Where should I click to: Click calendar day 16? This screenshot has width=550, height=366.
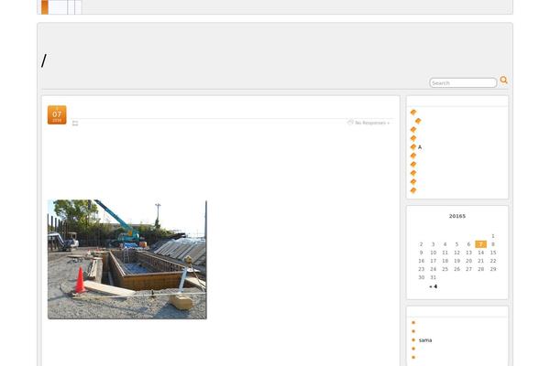pos(422,261)
